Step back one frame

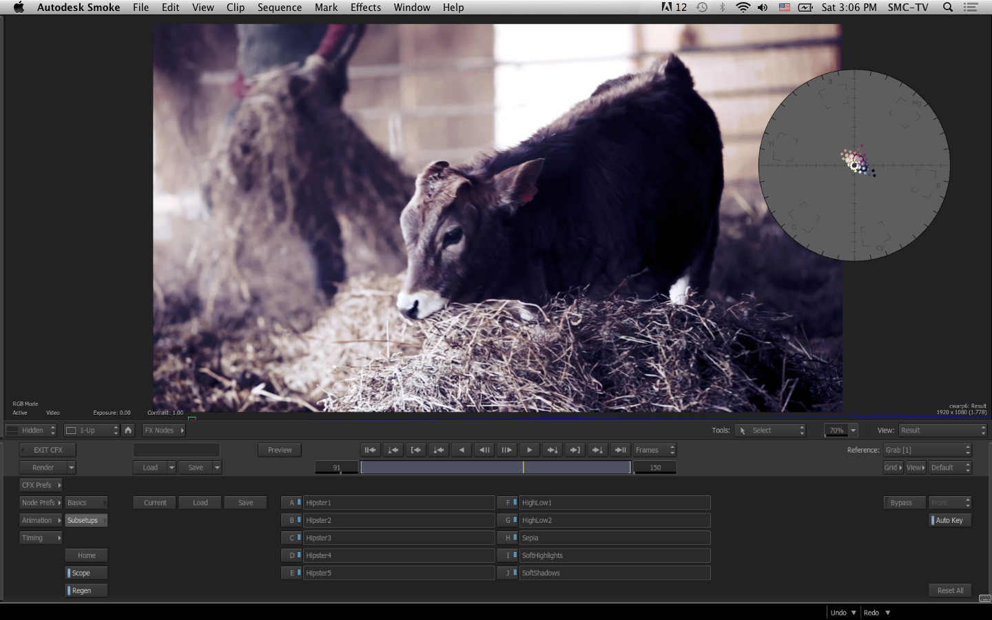click(x=484, y=450)
